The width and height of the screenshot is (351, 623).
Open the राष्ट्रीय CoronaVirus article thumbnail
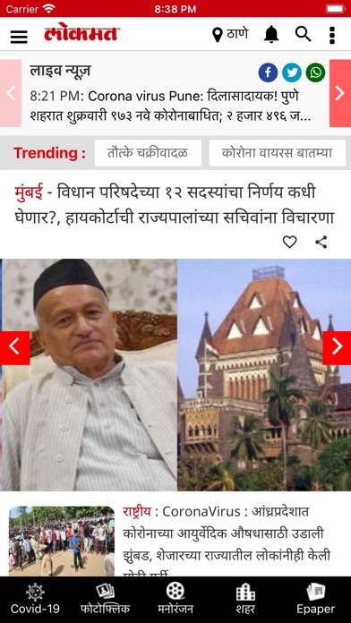pos(62,542)
